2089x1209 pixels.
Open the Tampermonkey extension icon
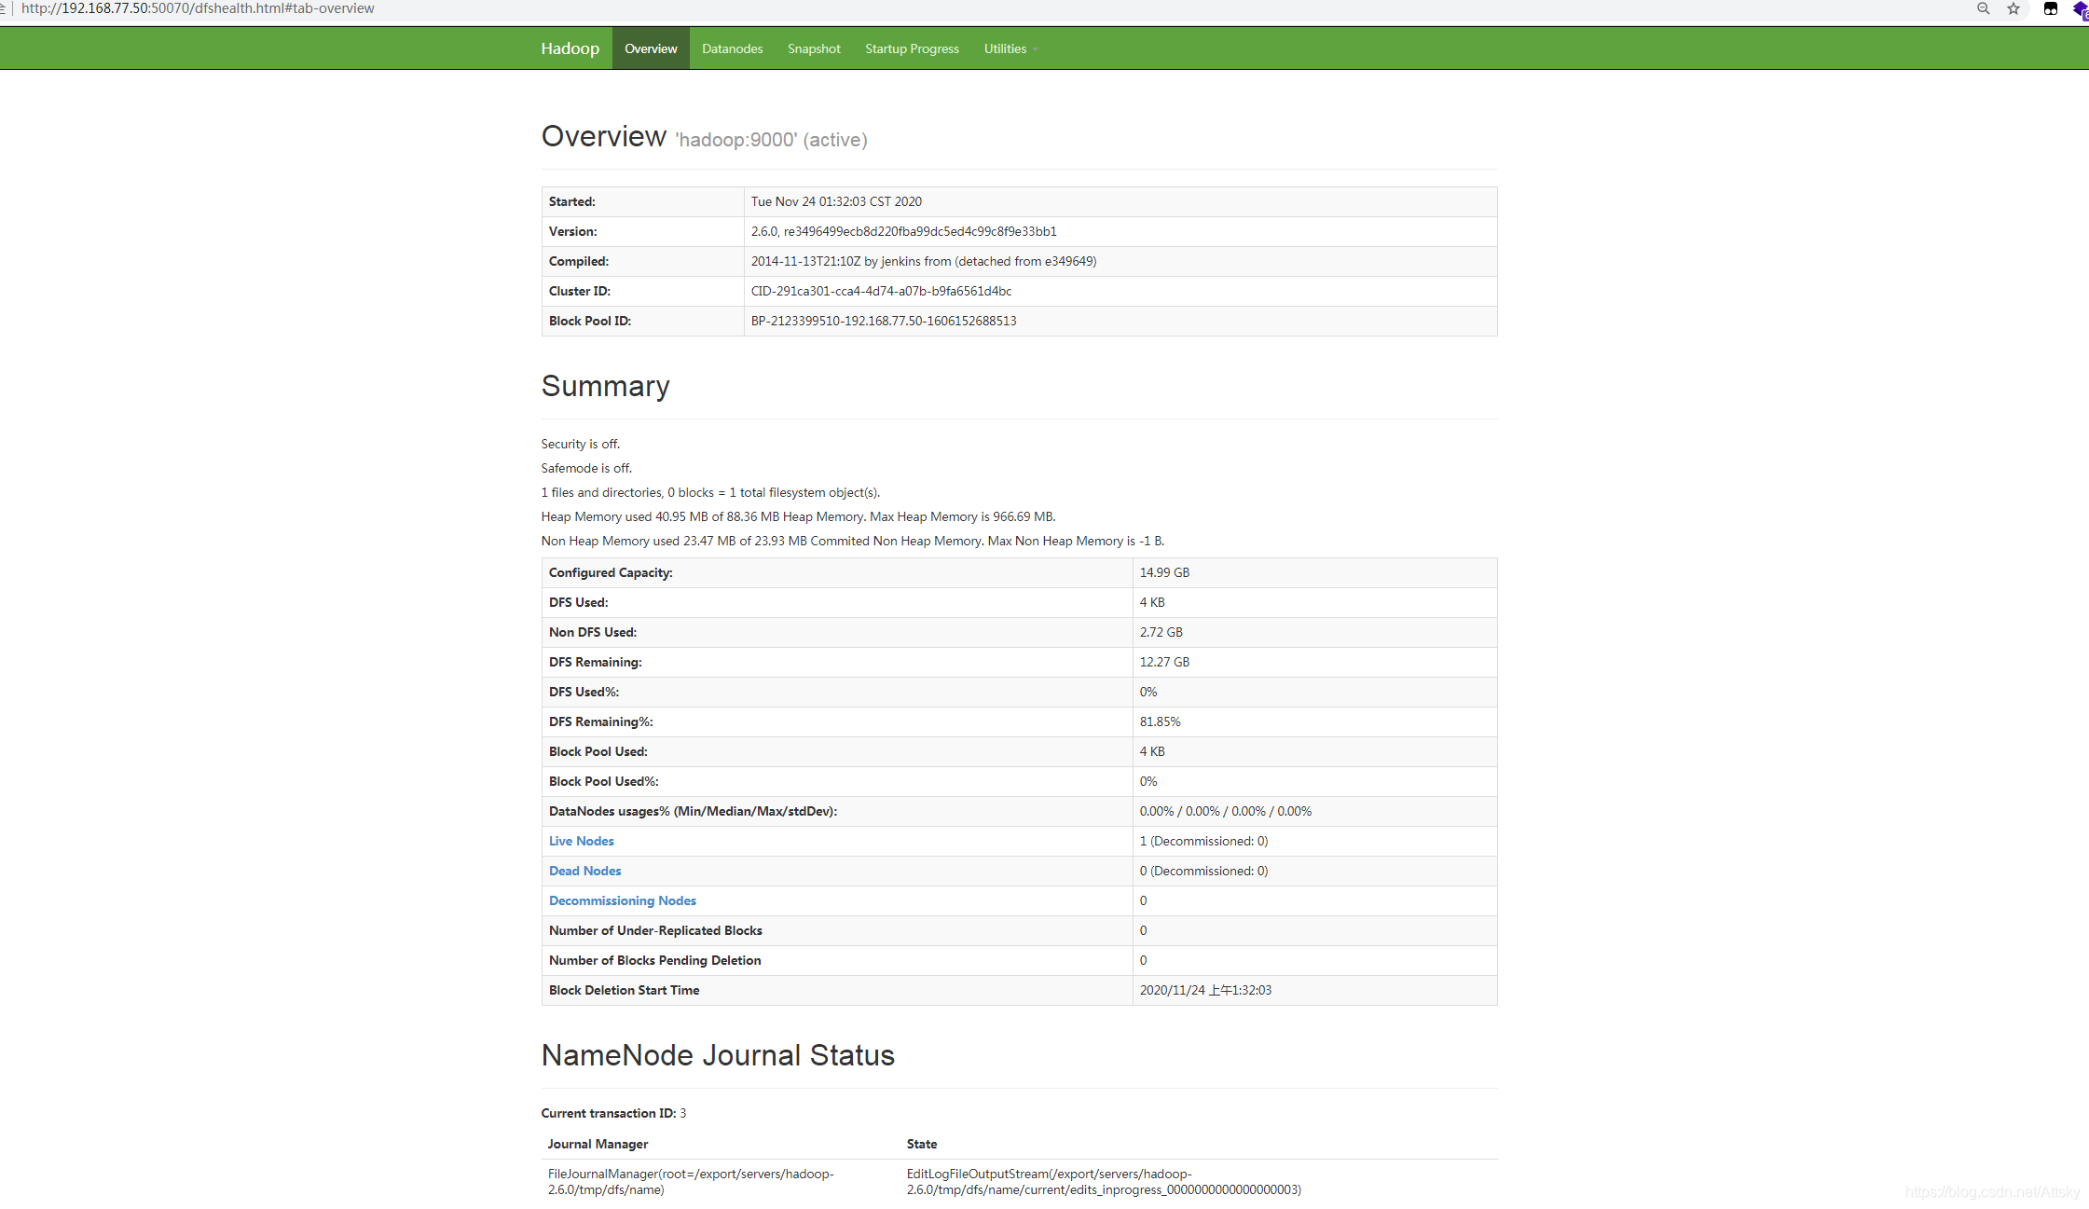(x=2050, y=8)
